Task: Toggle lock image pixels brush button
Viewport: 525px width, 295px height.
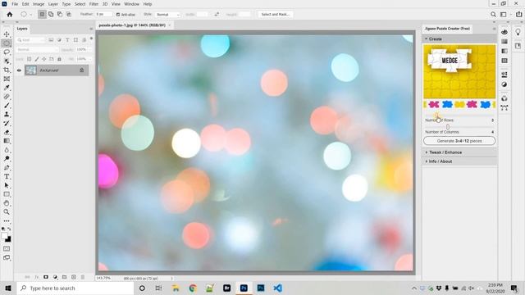Action: pyautogui.click(x=37, y=59)
